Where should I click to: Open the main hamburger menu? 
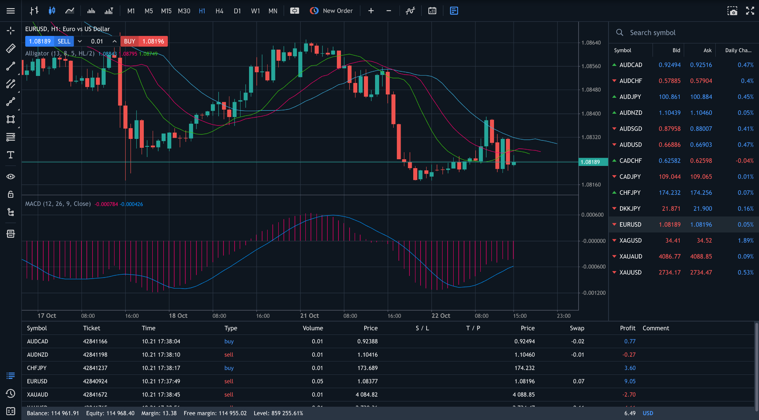point(10,10)
